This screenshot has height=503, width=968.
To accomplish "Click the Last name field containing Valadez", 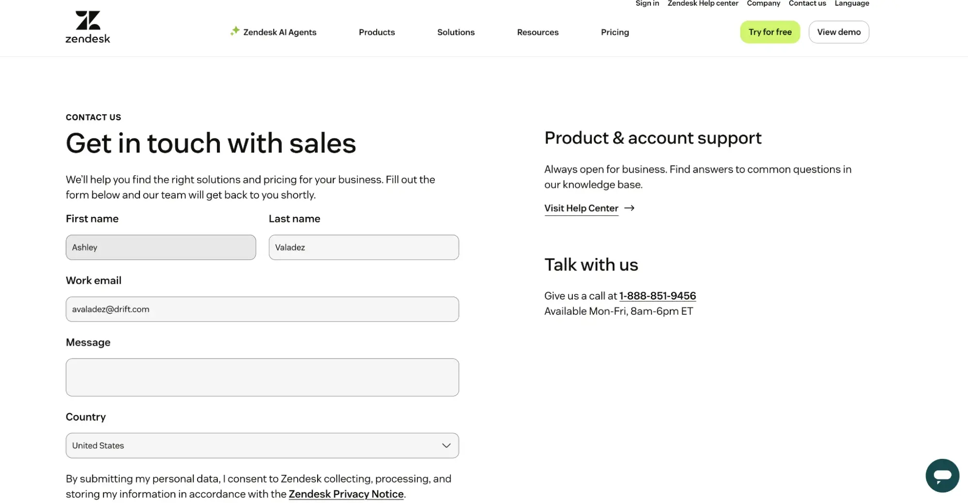I will tap(363, 247).
